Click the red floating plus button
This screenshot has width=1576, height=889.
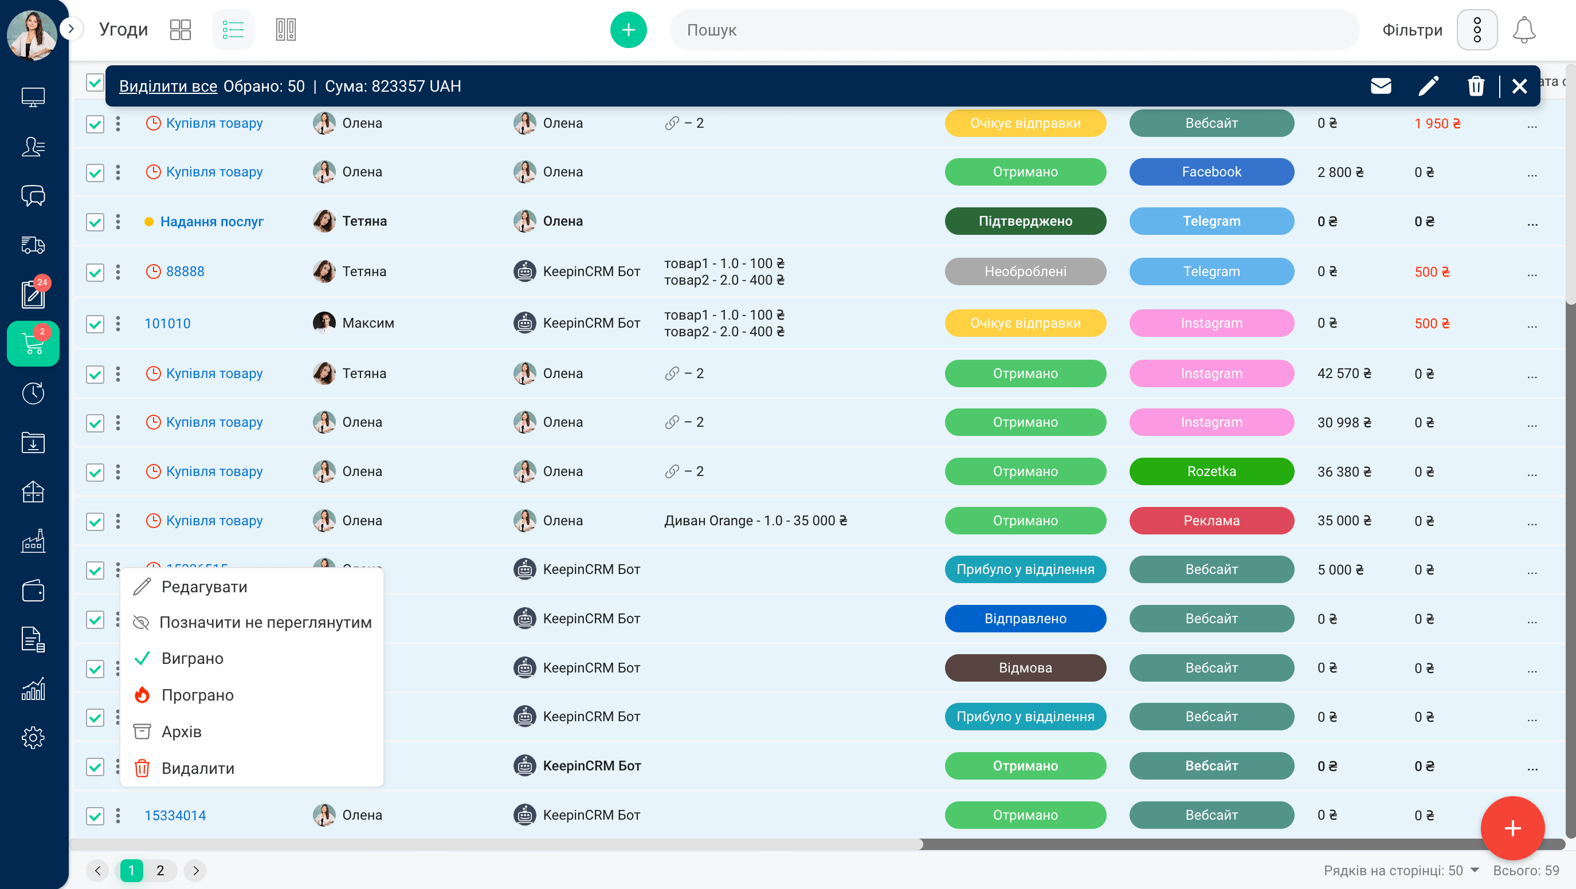pyautogui.click(x=1512, y=828)
